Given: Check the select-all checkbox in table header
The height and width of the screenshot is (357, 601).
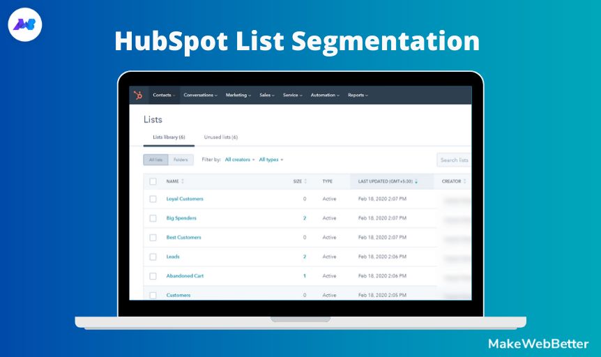Looking at the screenshot, I should point(153,181).
